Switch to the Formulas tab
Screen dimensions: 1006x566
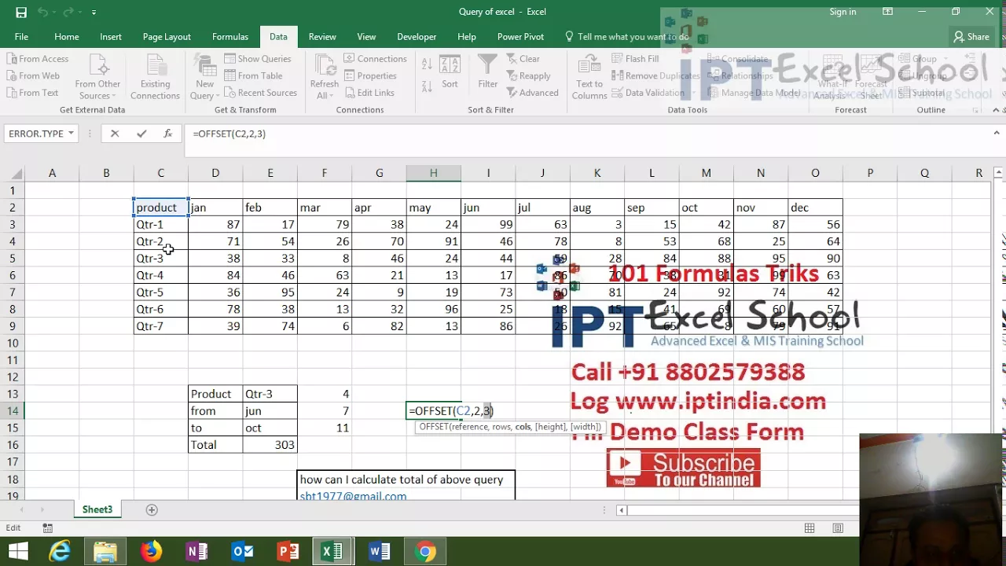point(230,37)
